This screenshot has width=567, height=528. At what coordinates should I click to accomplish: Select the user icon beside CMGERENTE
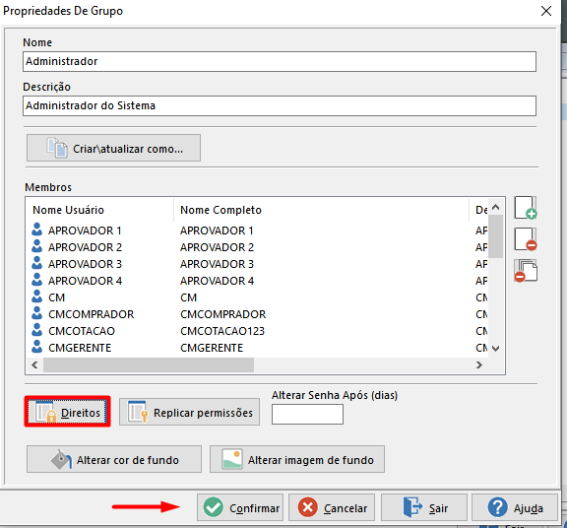coord(36,347)
